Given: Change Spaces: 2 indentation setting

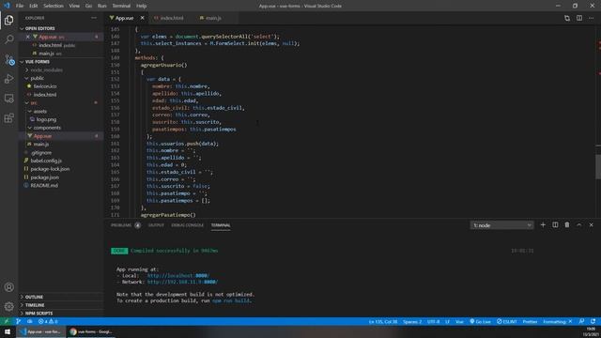Looking at the screenshot, I should (x=412, y=321).
